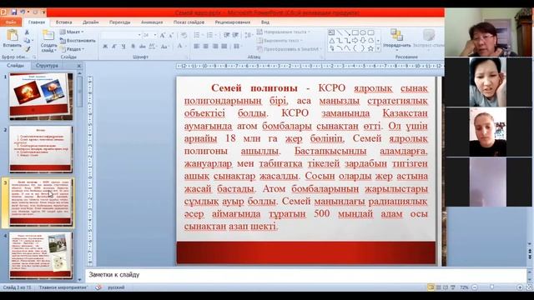Click the Cut scissors icon

point(27,32)
